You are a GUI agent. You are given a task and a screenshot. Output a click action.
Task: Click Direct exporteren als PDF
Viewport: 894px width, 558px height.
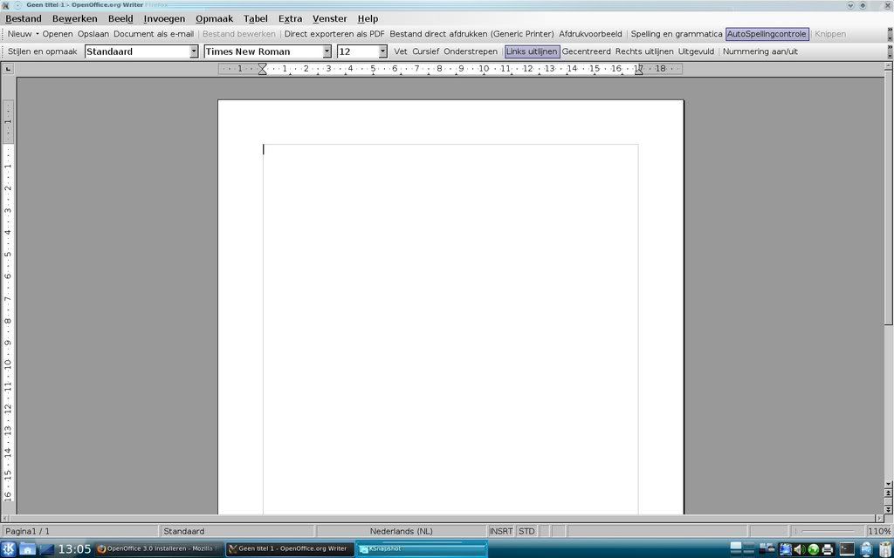click(x=334, y=34)
